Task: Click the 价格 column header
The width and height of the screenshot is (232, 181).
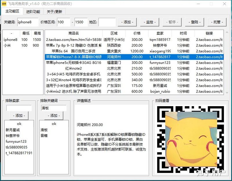Action: [137, 33]
